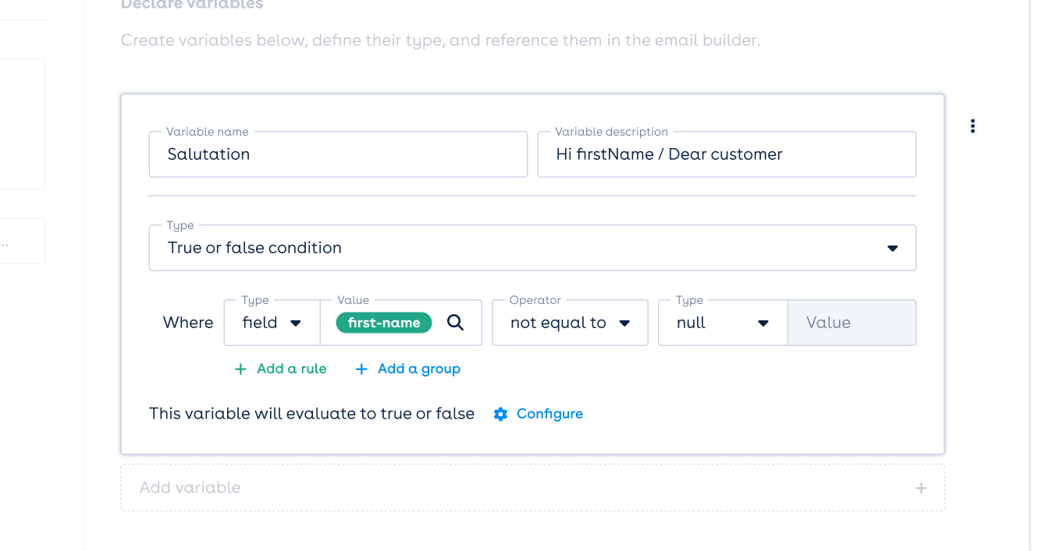Add a rule to the condition

point(281,369)
